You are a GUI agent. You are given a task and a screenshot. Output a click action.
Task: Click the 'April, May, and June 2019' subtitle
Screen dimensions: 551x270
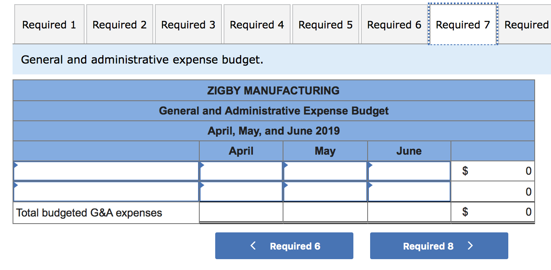tap(274, 131)
